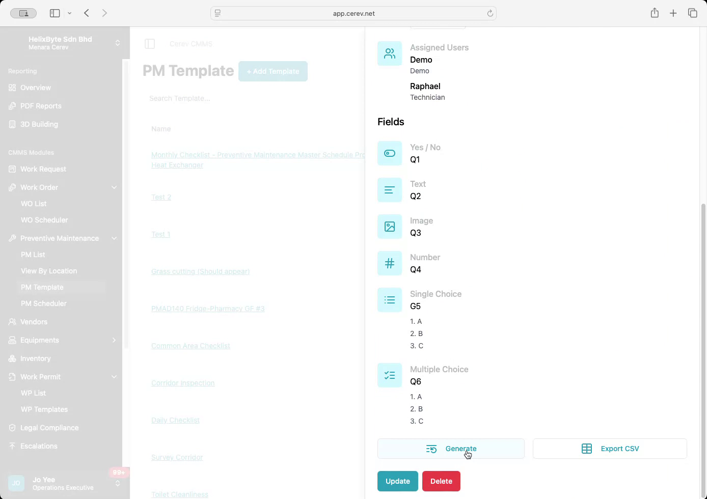Image resolution: width=707 pixels, height=499 pixels.
Task: Select PM Template in sidebar
Action: [x=42, y=287]
